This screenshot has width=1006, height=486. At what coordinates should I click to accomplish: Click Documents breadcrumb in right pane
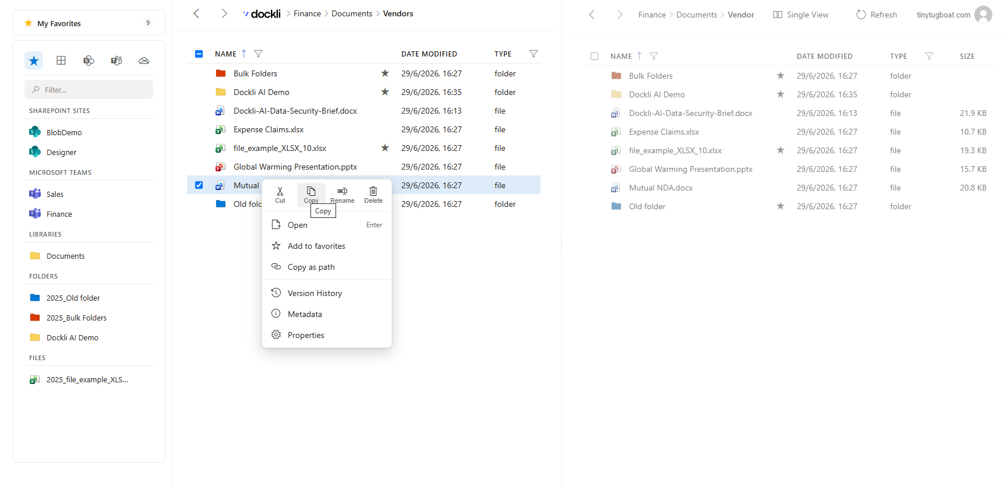click(697, 15)
